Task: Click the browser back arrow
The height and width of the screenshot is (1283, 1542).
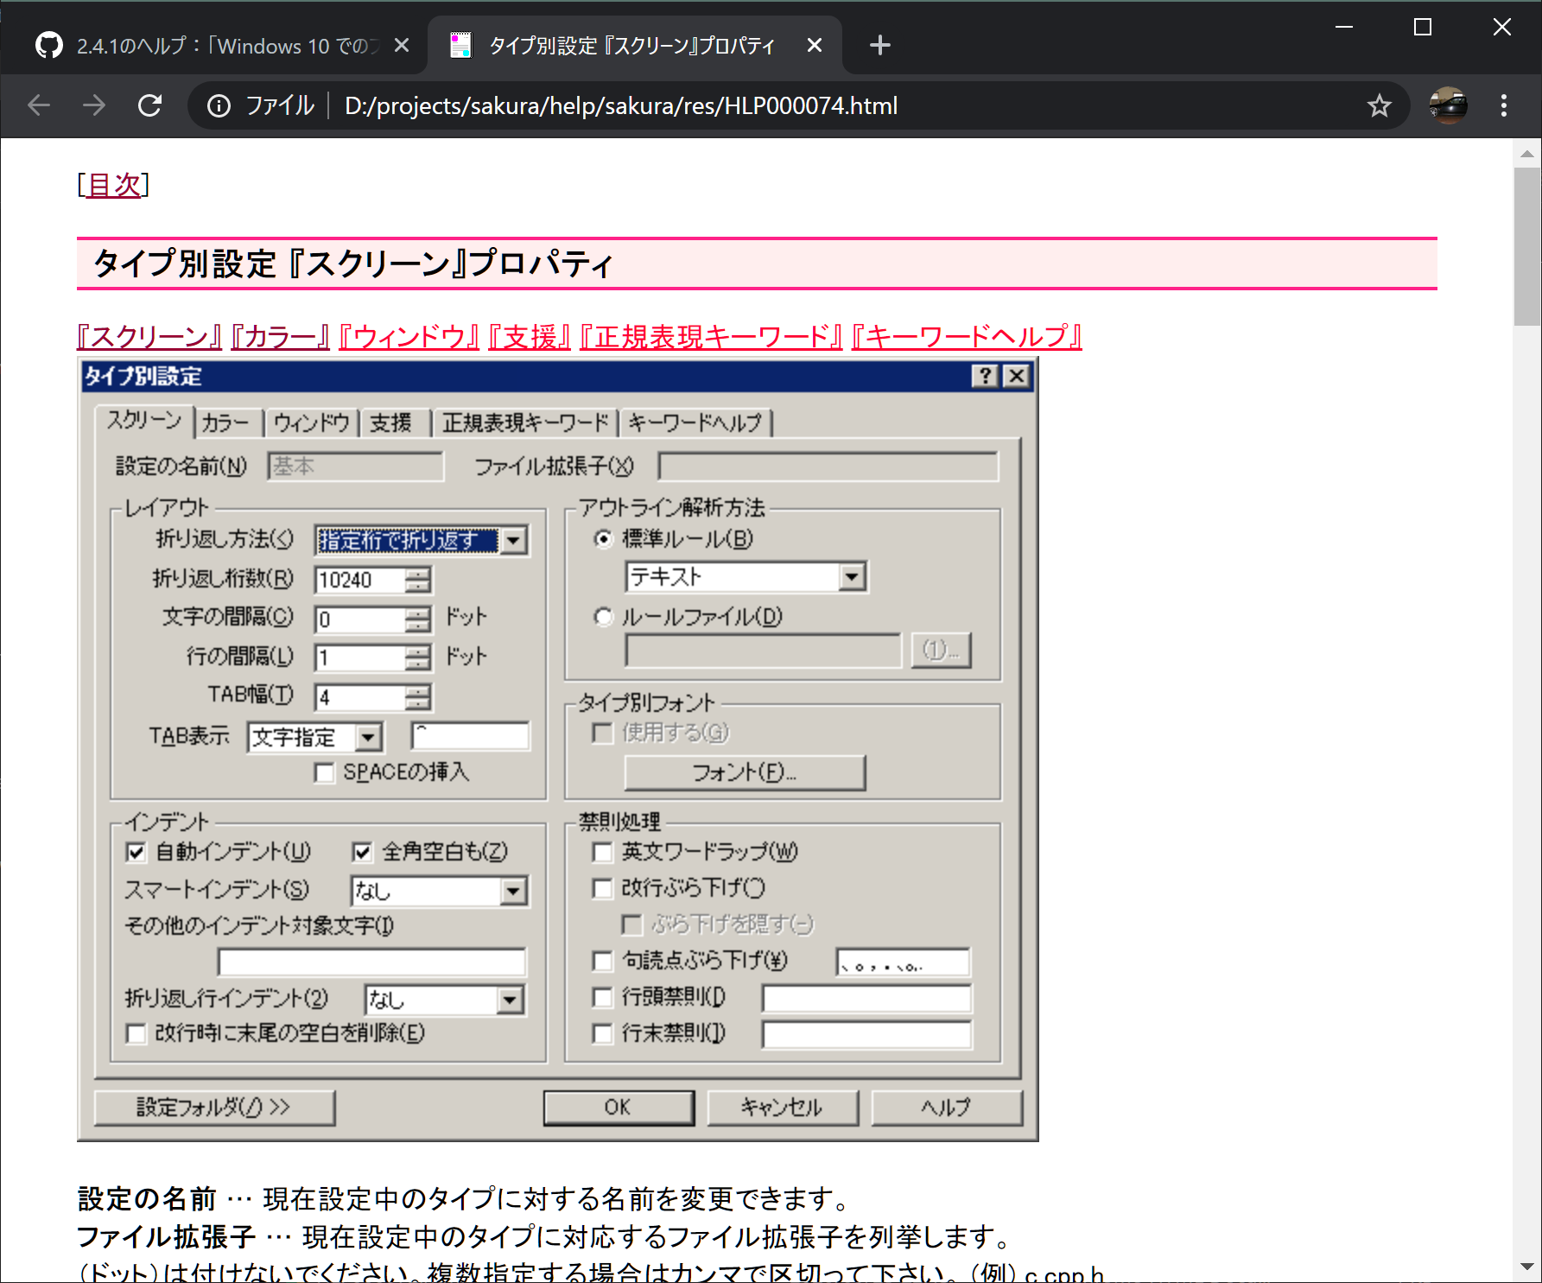Action: coord(39,105)
